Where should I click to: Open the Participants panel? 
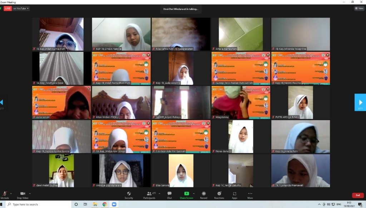point(149,194)
